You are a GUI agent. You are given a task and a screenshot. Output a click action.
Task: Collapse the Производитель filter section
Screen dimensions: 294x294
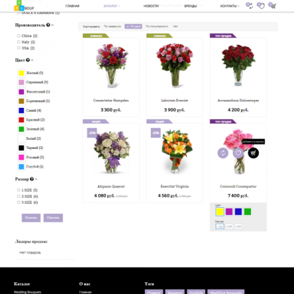52,25
